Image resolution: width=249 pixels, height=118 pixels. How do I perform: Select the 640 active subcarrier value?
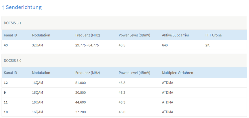[165, 45]
